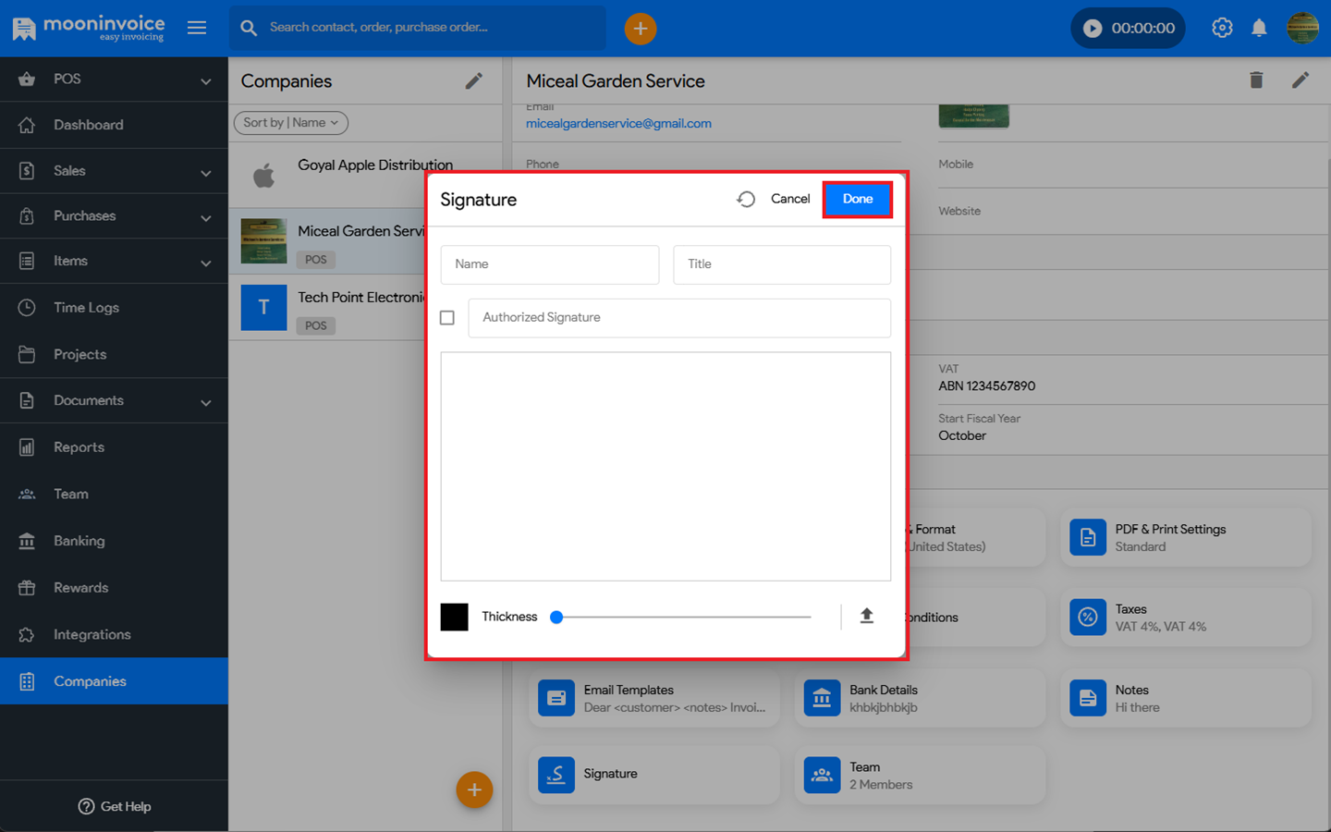Click the Thickness slider handle
The width and height of the screenshot is (1331, 832).
556,618
